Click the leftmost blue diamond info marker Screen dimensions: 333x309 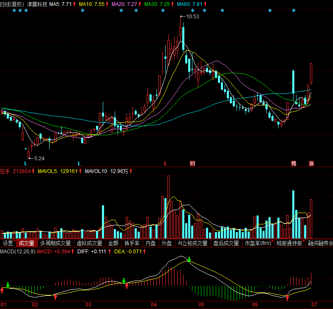pos(14,11)
